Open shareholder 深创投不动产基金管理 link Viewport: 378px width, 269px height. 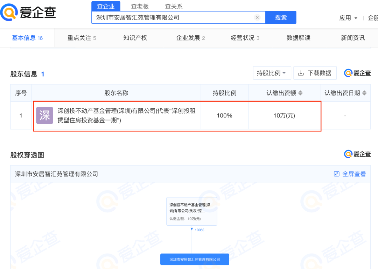point(126,116)
